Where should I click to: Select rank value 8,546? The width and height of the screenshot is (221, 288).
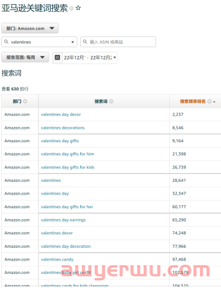click(x=178, y=128)
